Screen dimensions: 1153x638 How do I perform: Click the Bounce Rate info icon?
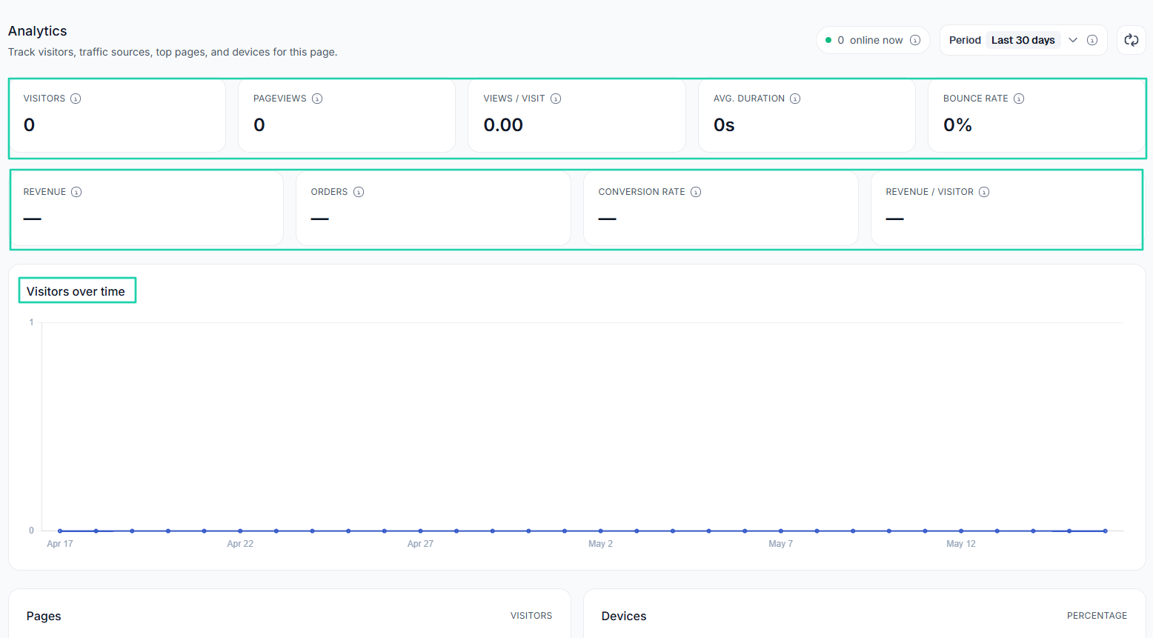pos(1019,99)
